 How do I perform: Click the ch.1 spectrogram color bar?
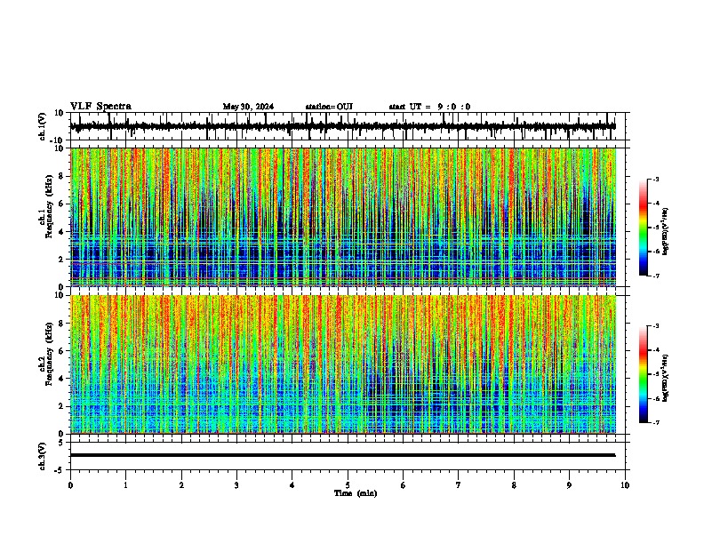pyautogui.click(x=644, y=228)
